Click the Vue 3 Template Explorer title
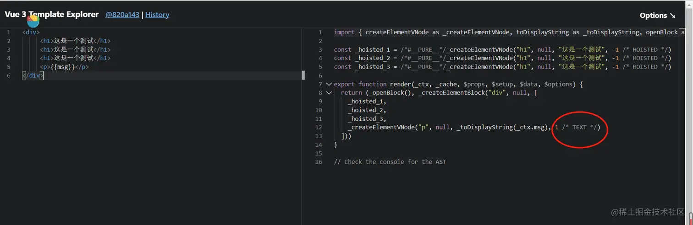Image resolution: width=693 pixels, height=225 pixels. point(51,14)
